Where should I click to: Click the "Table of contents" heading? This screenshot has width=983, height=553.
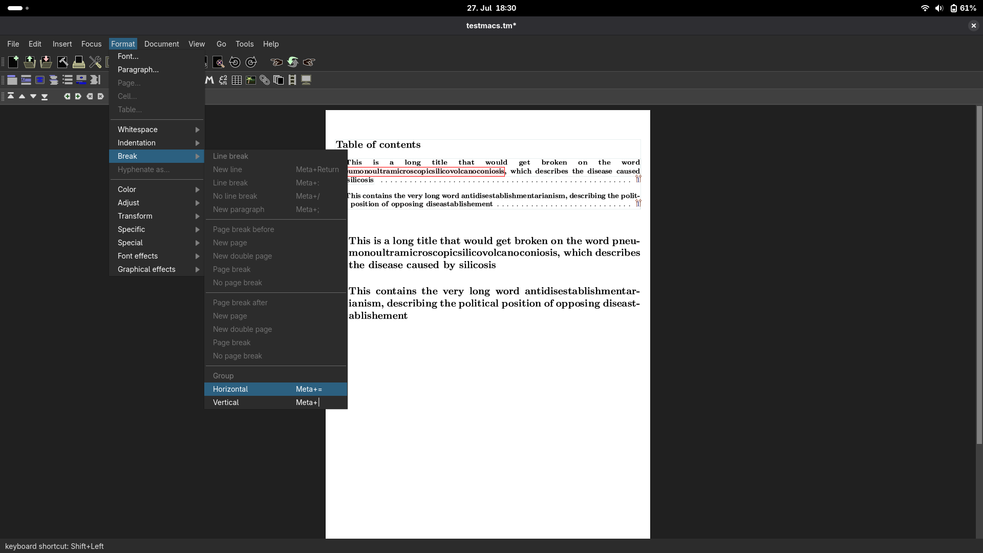[378, 145]
